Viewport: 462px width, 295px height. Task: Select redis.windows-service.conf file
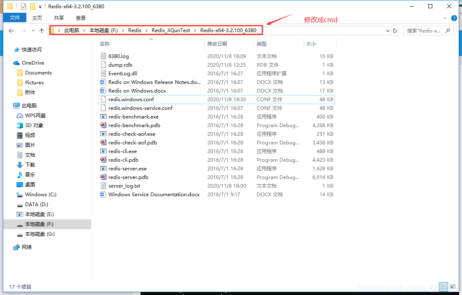click(x=140, y=108)
